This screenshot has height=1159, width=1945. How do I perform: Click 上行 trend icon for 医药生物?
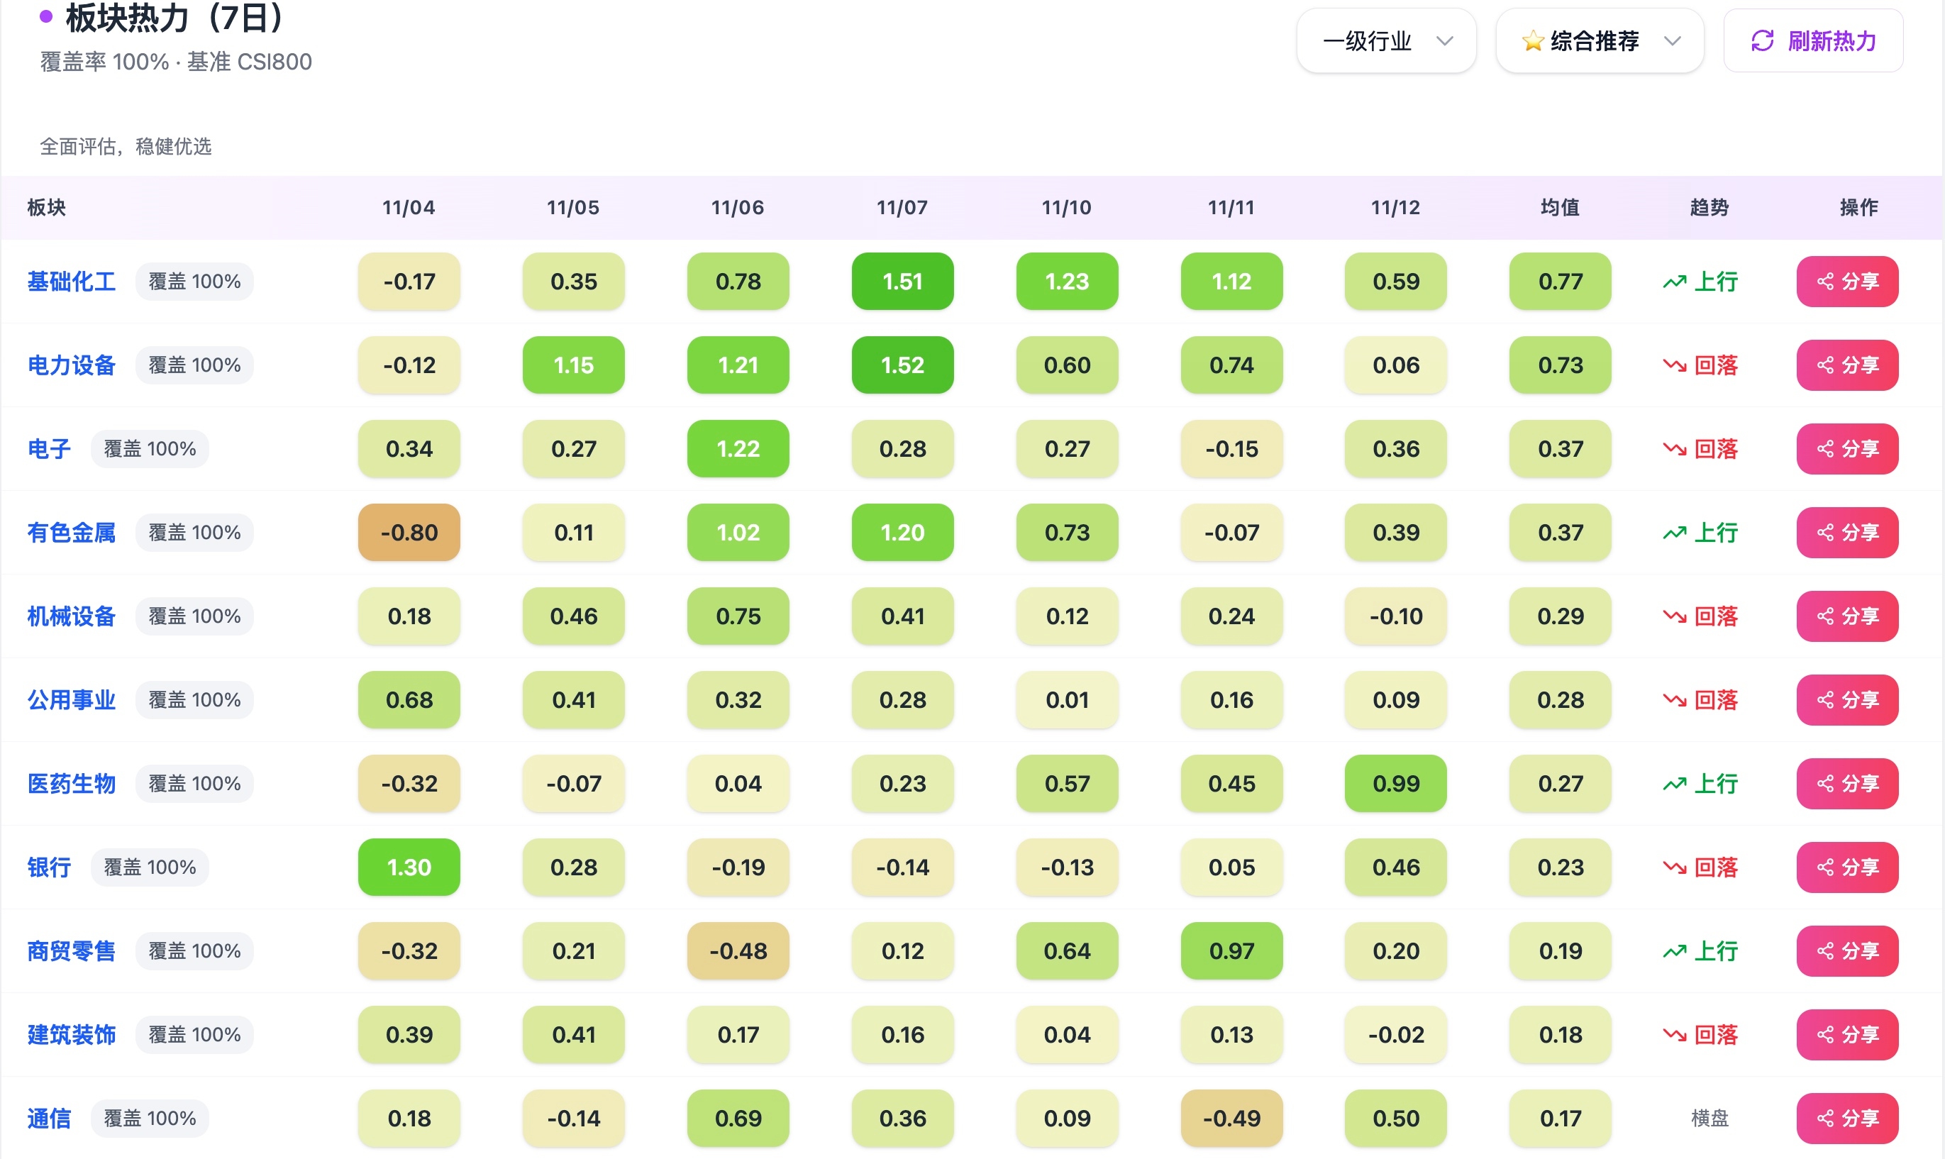1674,784
